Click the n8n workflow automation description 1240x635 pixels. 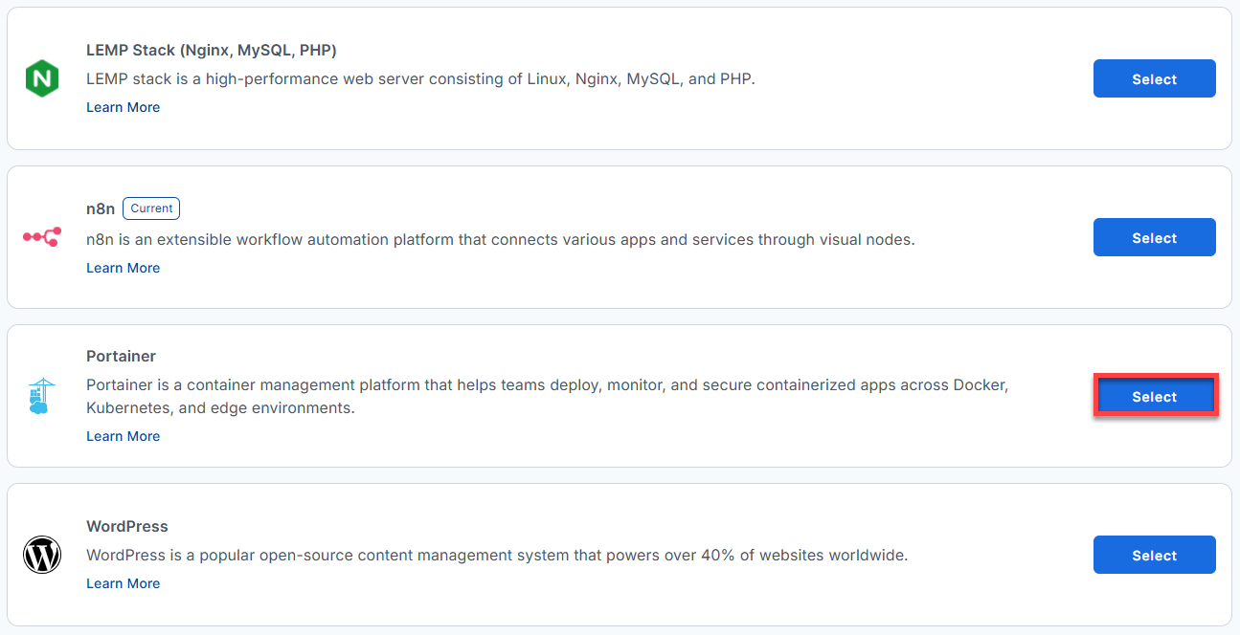[x=501, y=239]
